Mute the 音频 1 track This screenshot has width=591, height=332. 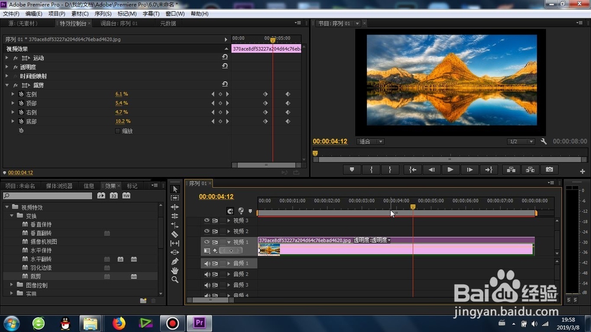pos(207,263)
